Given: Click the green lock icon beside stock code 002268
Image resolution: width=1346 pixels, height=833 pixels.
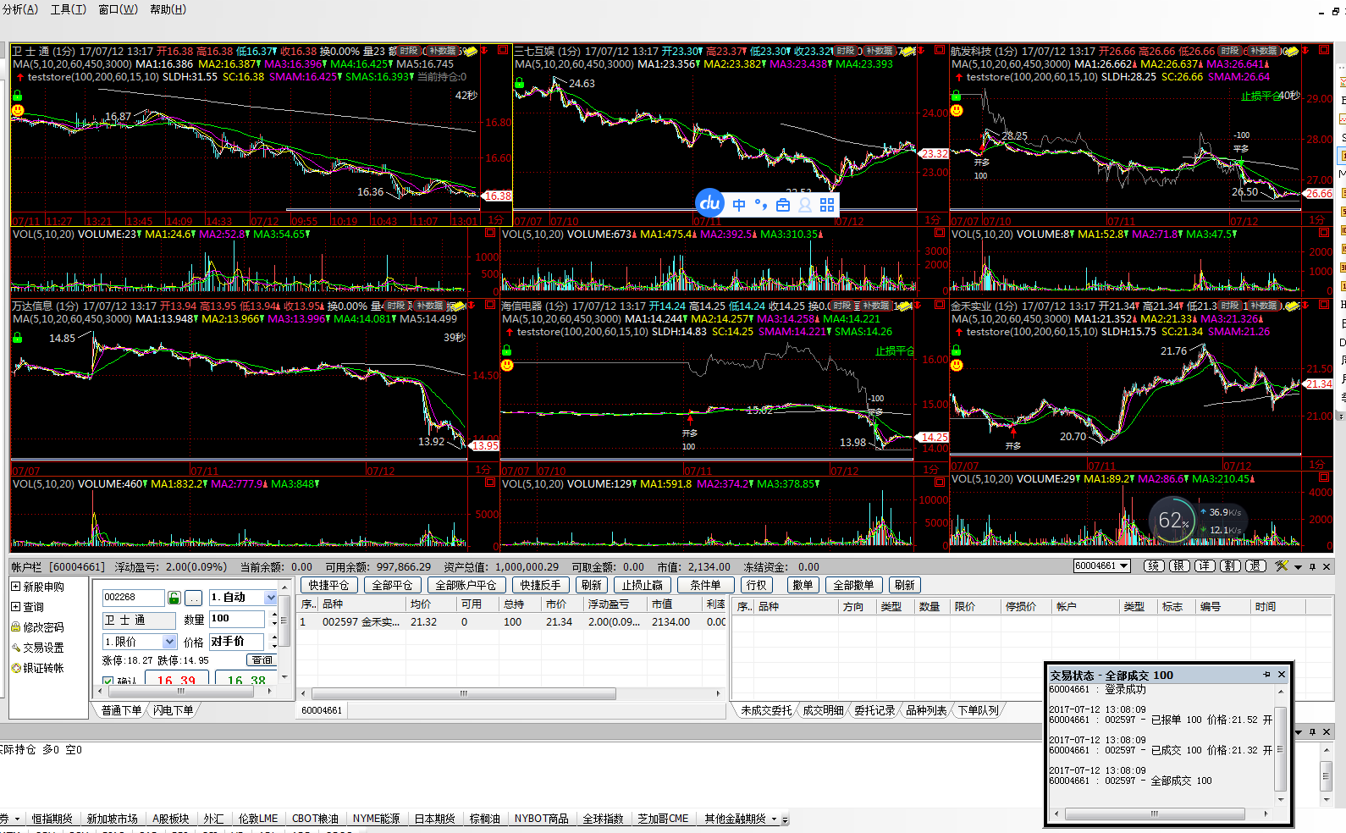Looking at the screenshot, I should pyautogui.click(x=174, y=598).
